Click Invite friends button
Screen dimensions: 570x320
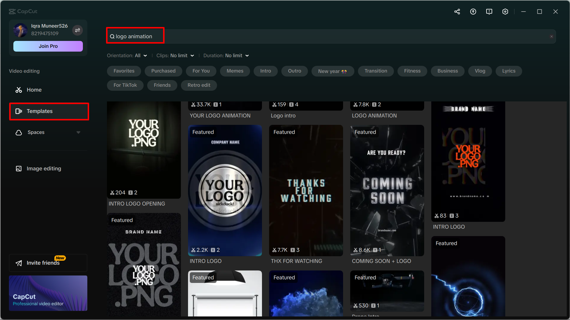pos(48,263)
